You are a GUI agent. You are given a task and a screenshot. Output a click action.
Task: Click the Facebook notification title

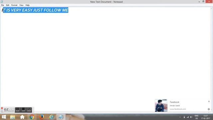[174, 102]
